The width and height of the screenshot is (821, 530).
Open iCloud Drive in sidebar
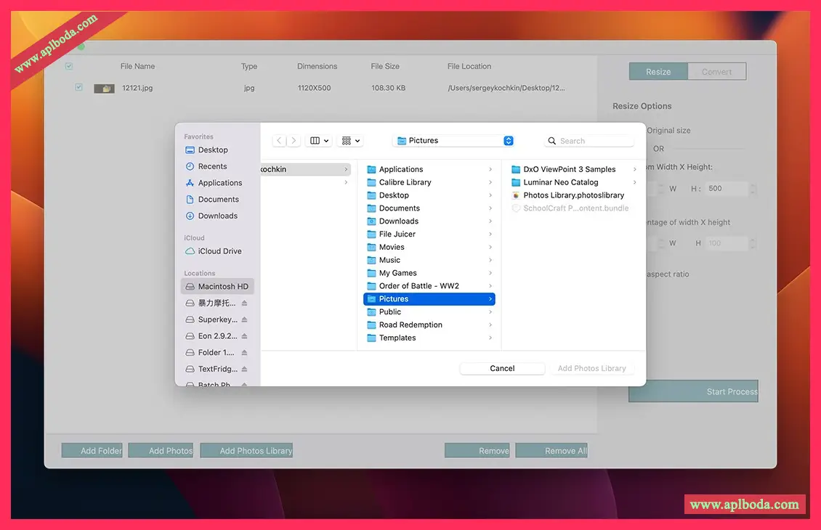[219, 251]
